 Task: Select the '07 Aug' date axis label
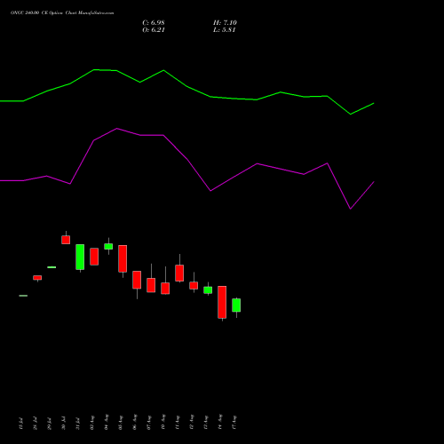[148, 422]
